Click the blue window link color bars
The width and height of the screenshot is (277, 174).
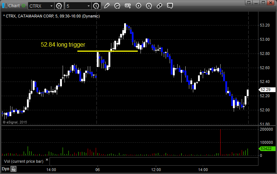(x=5, y=6)
